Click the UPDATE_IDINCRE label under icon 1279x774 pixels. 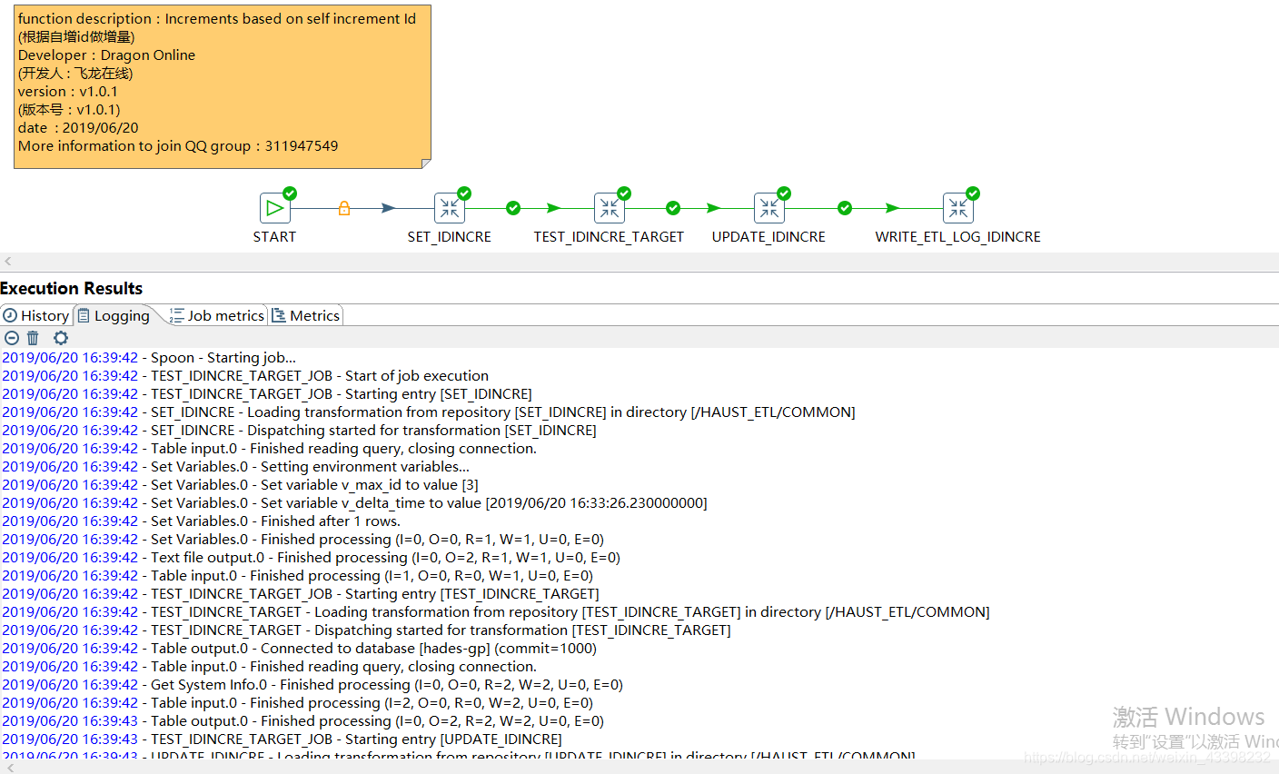(768, 236)
